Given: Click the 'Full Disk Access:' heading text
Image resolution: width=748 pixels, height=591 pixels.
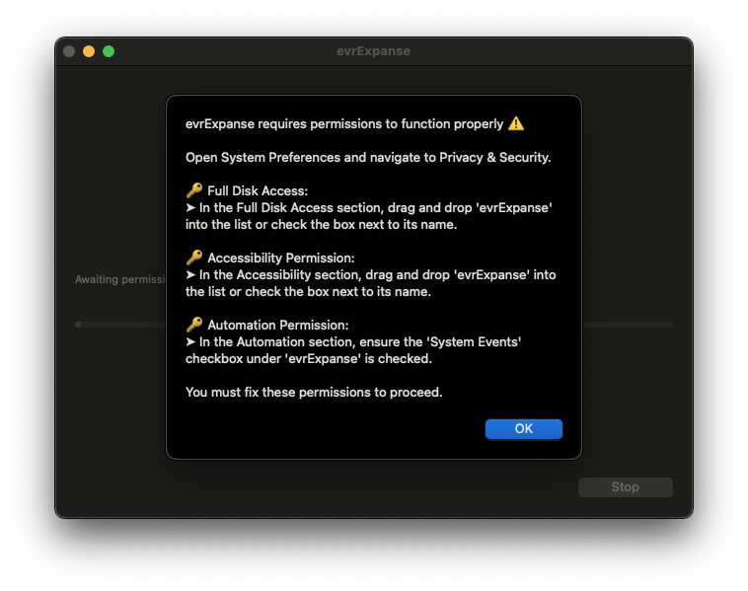Looking at the screenshot, I should (258, 190).
